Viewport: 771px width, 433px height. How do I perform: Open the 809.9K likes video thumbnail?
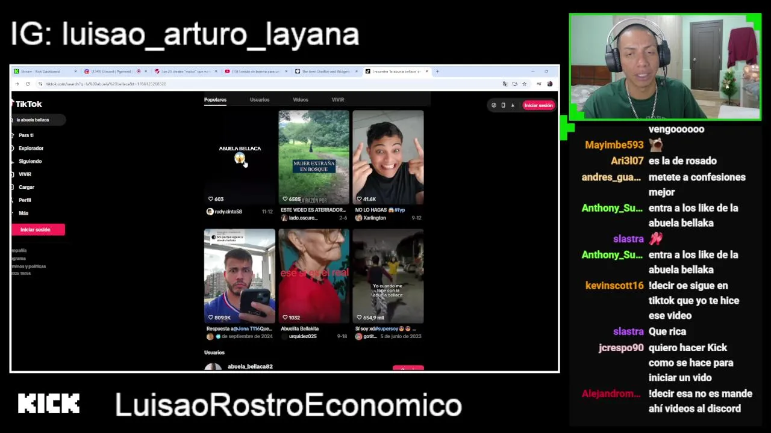tap(240, 276)
